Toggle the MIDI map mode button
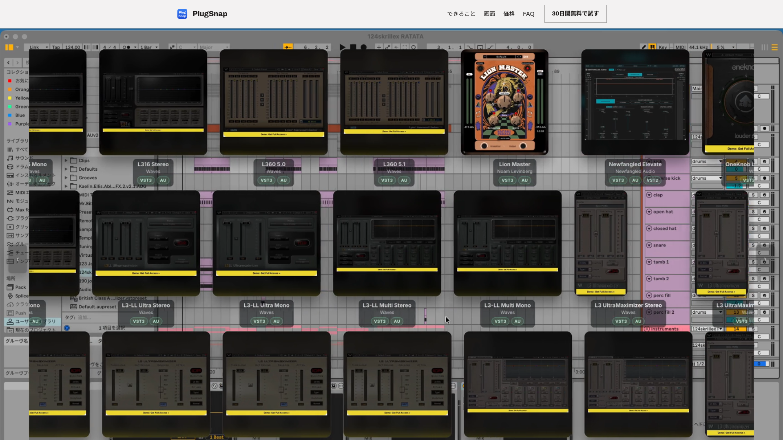The image size is (783, 440). (x=680, y=47)
